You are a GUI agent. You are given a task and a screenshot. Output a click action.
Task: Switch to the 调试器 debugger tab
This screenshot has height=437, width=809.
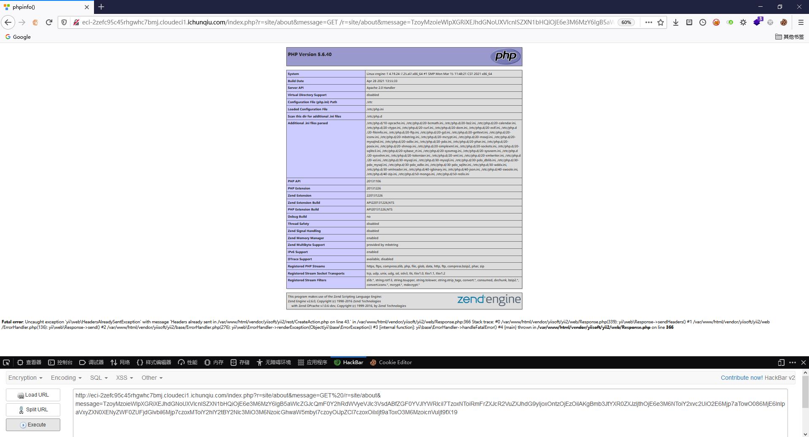coord(91,362)
